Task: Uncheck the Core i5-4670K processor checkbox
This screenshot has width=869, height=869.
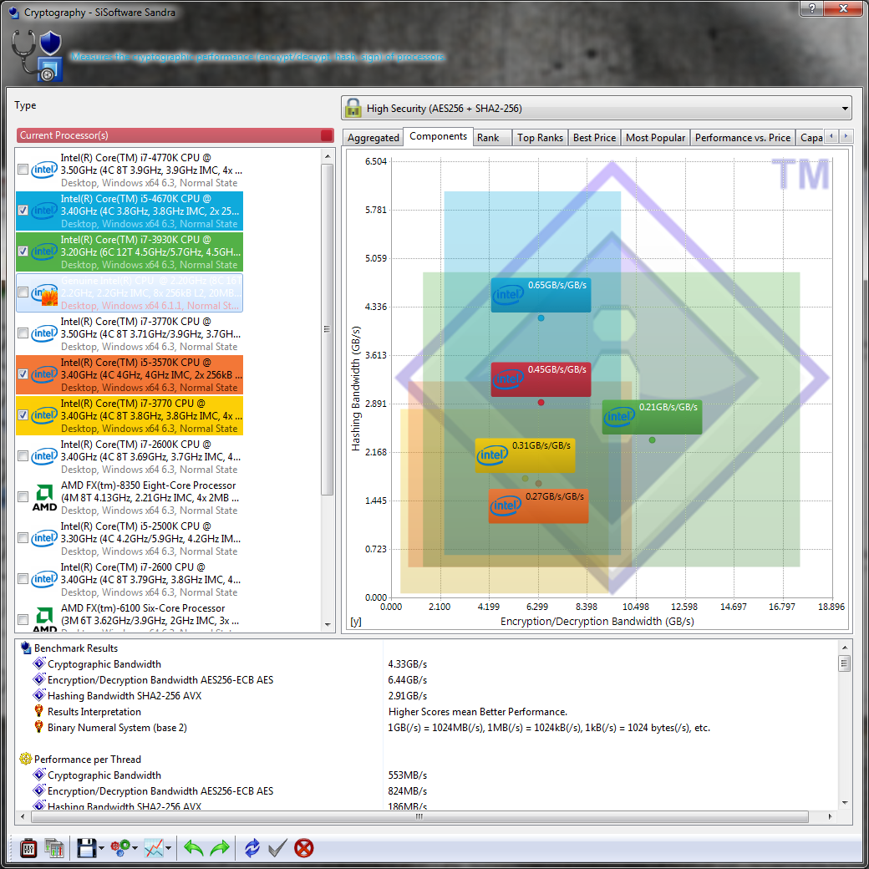Action: [23, 211]
